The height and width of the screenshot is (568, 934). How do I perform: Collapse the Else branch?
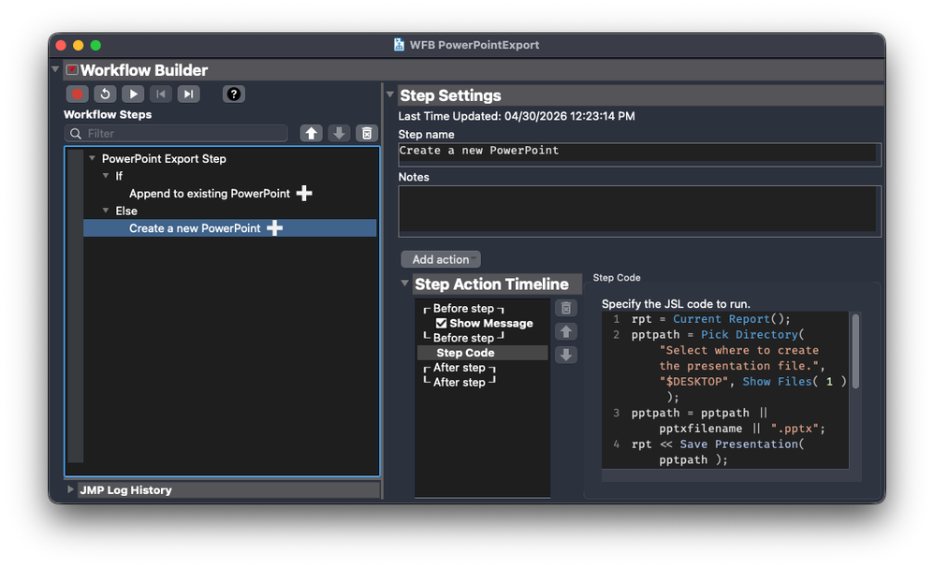click(106, 211)
